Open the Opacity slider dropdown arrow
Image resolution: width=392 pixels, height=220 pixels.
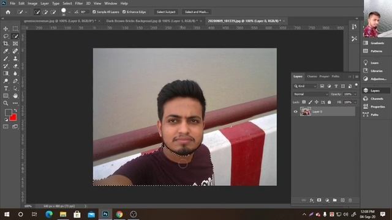click(x=355, y=94)
